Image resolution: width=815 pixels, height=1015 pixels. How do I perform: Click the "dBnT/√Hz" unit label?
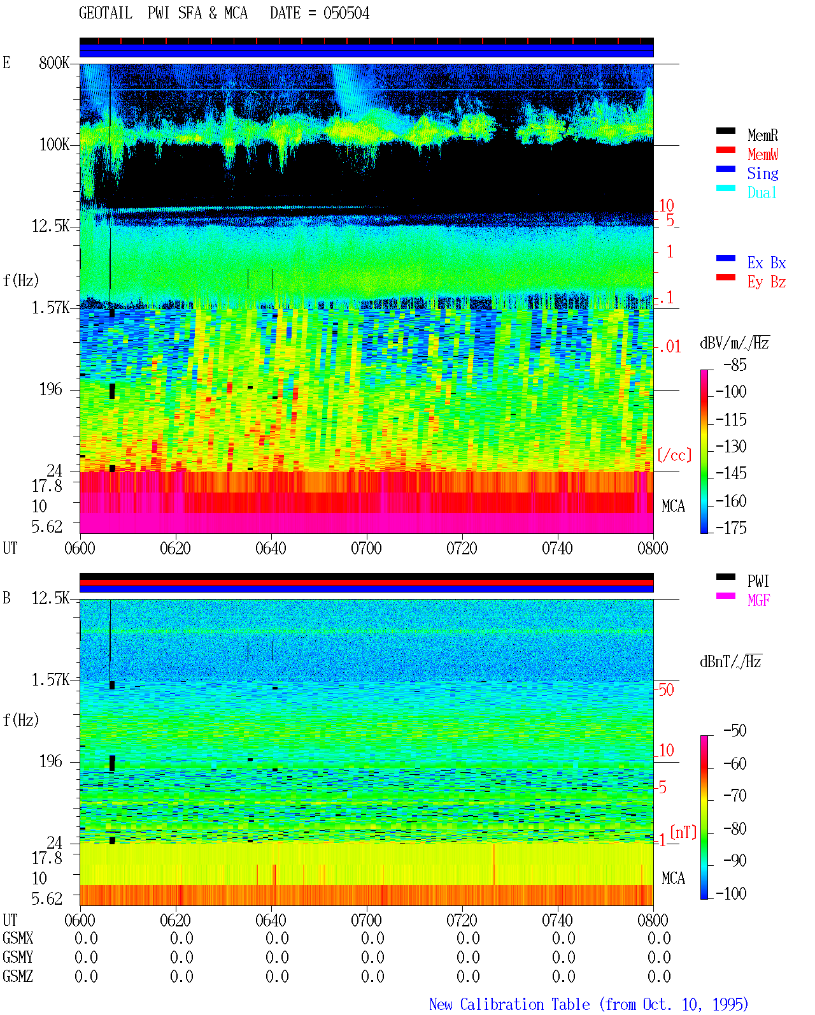[731, 661]
